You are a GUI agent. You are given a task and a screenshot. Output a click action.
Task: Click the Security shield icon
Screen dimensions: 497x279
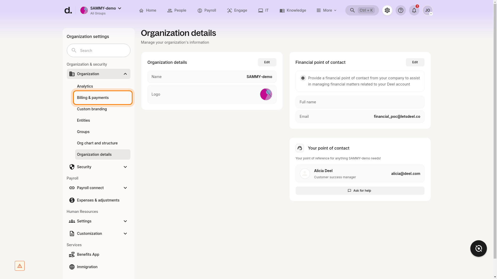point(72,167)
